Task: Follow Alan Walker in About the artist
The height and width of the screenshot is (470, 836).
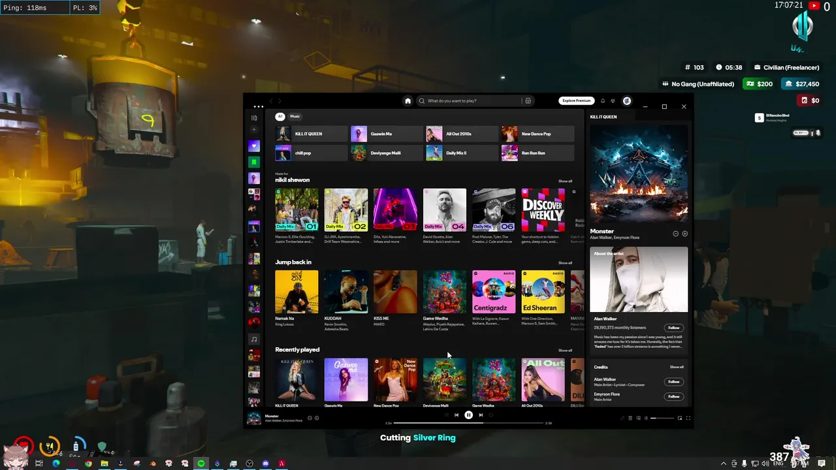Action: coord(674,328)
